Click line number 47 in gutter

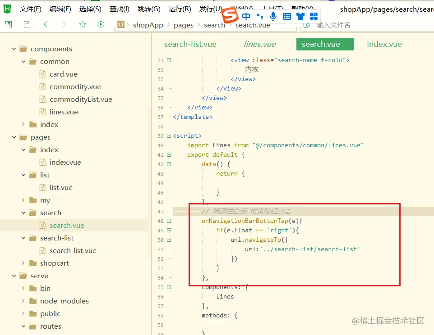(x=161, y=212)
